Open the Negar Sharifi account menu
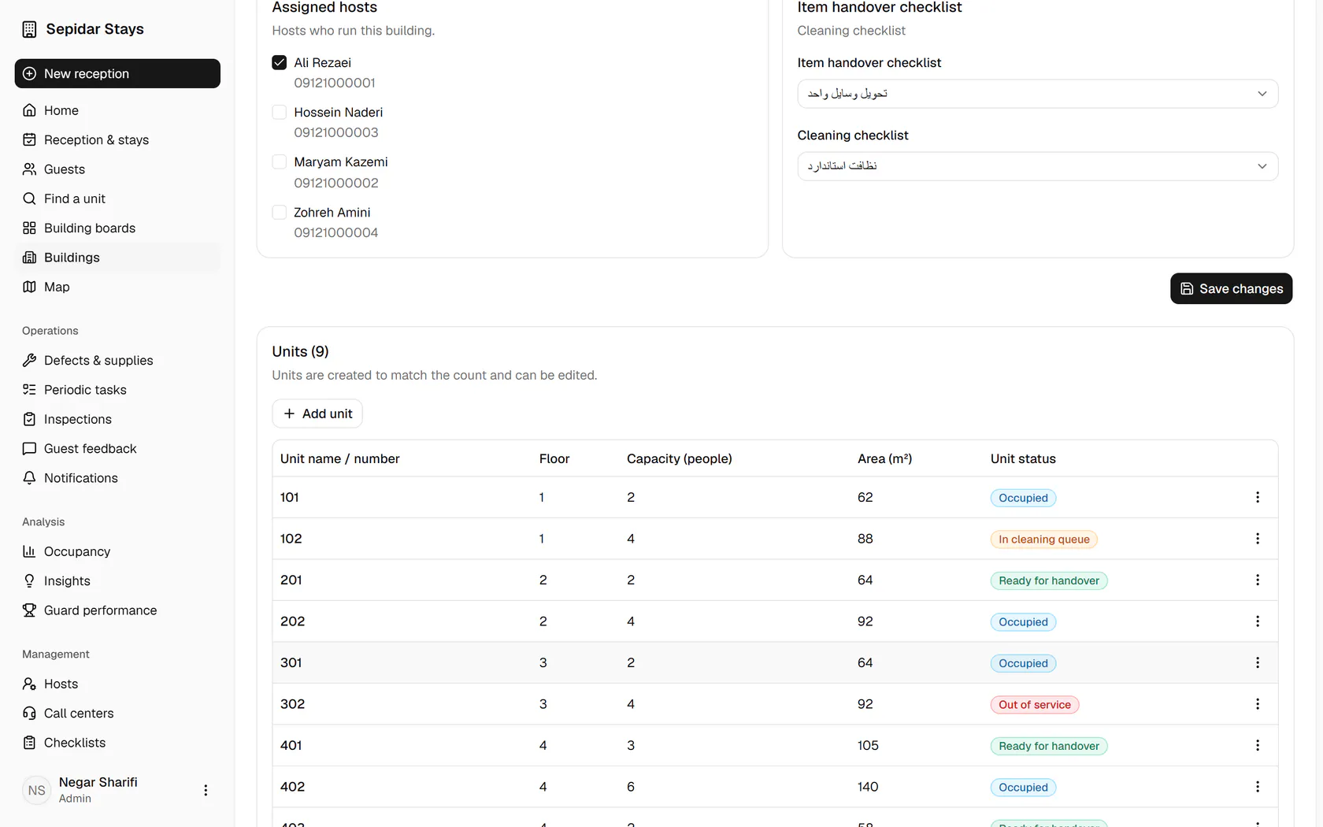Viewport: 1323px width, 827px height. click(x=206, y=790)
